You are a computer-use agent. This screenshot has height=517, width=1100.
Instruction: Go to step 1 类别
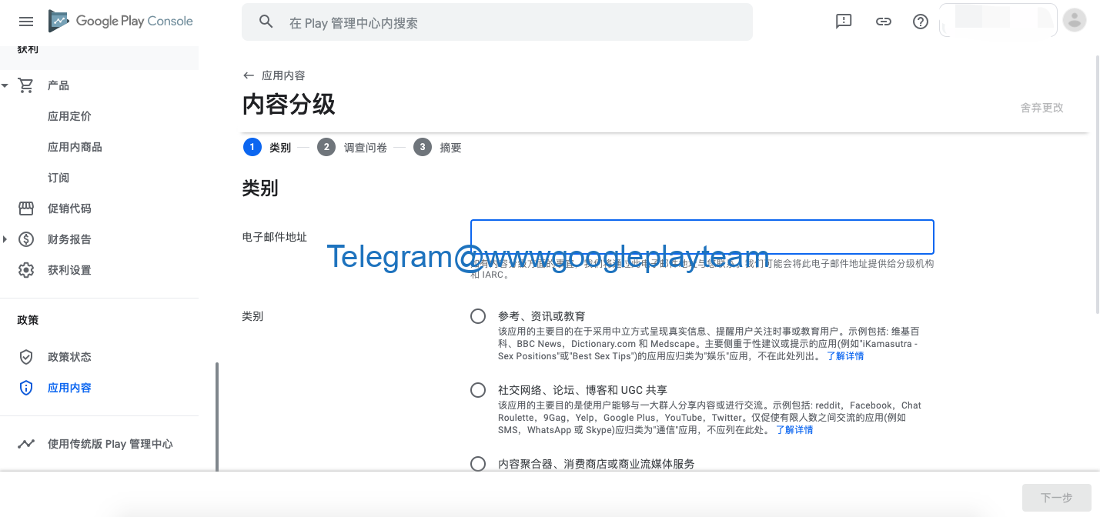[267, 147]
